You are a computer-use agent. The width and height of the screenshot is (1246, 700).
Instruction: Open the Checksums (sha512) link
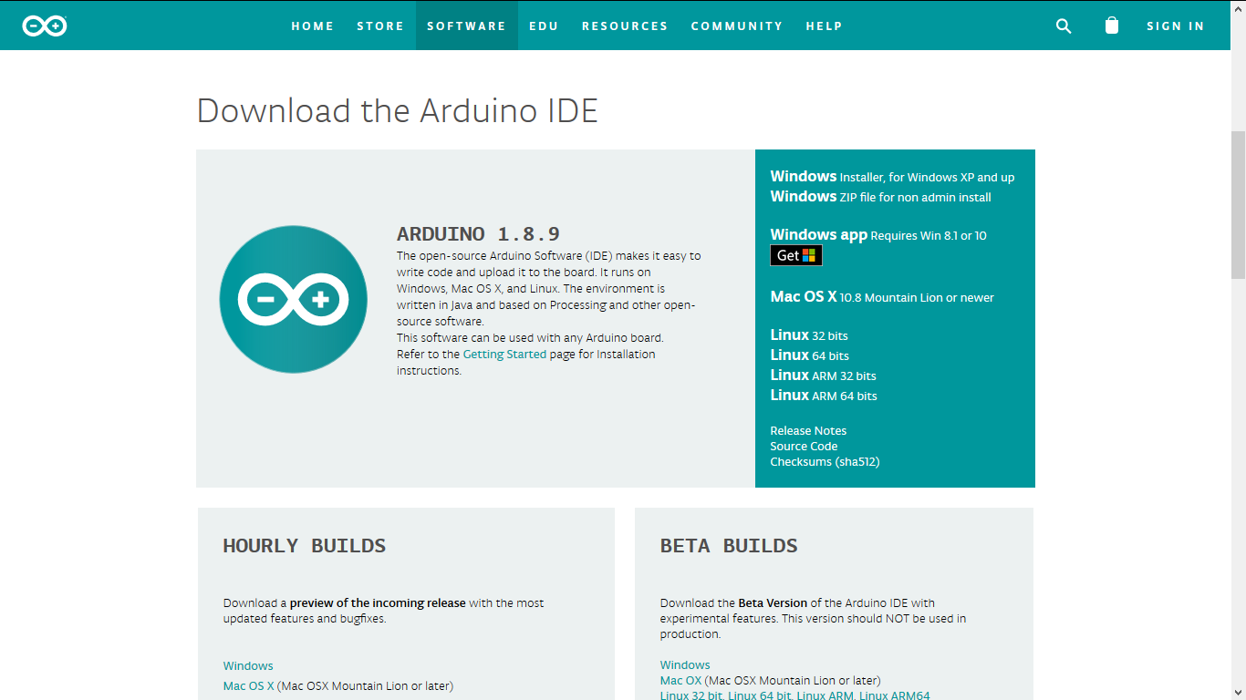(825, 461)
